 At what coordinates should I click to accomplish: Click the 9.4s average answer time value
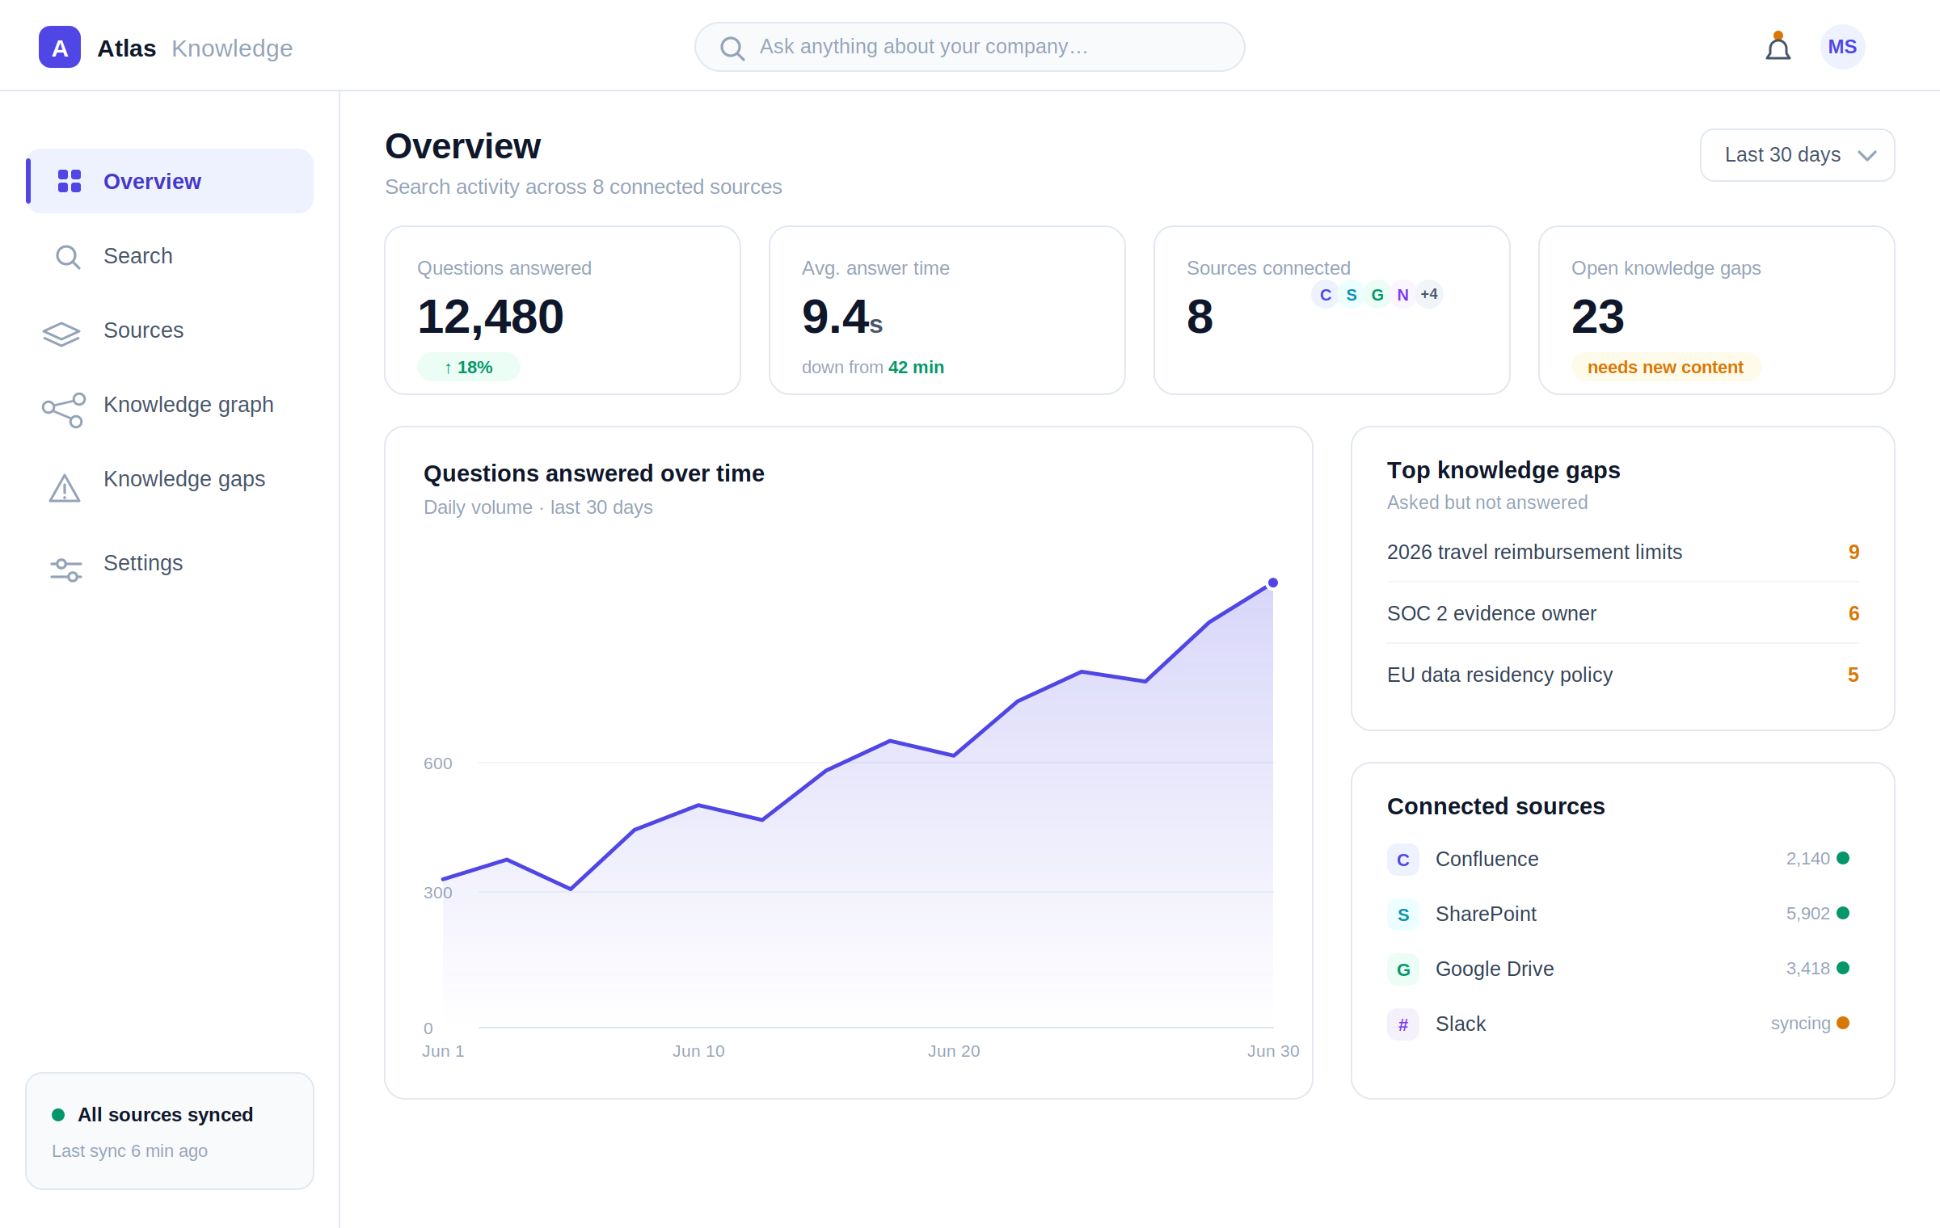[842, 317]
